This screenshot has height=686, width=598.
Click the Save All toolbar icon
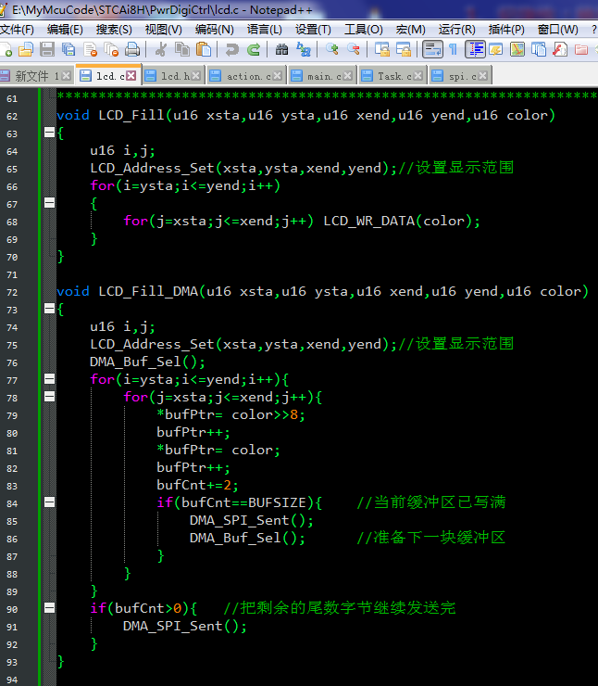pos(67,49)
